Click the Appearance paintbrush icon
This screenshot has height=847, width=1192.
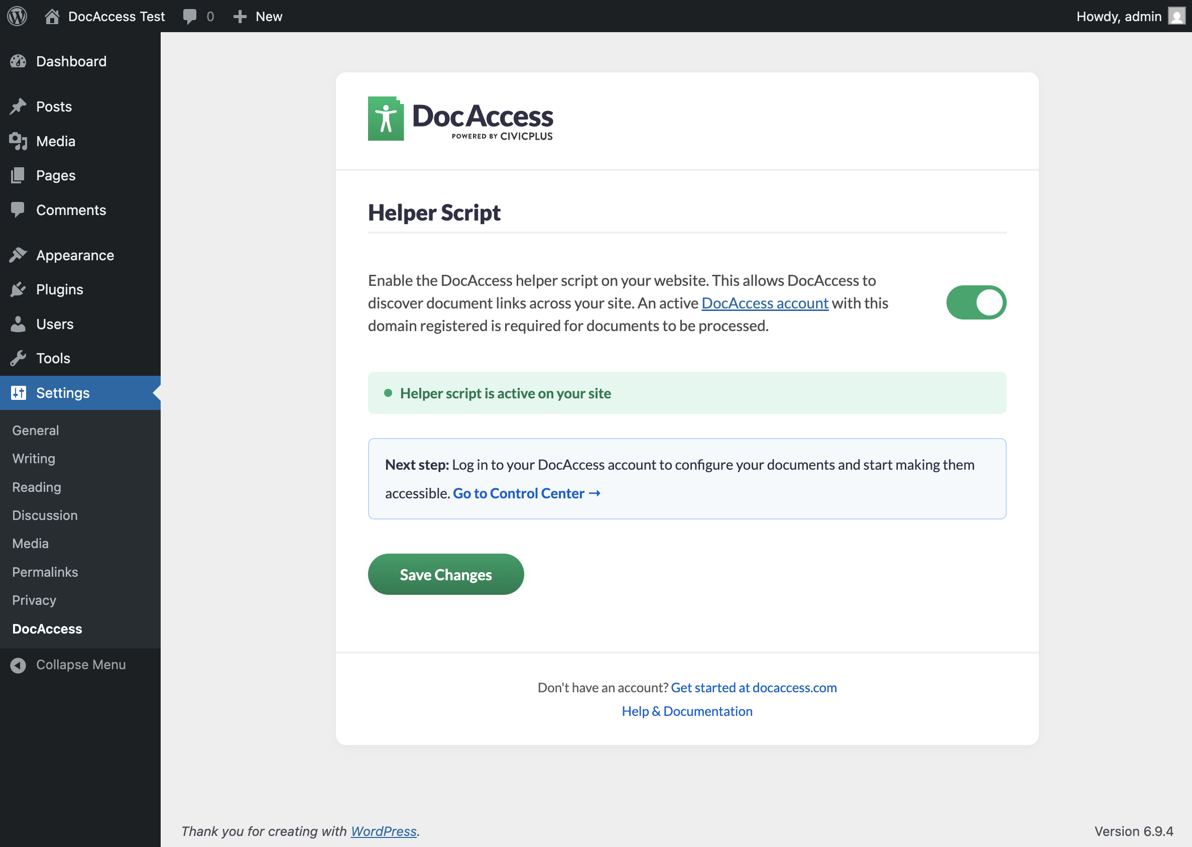click(x=18, y=255)
